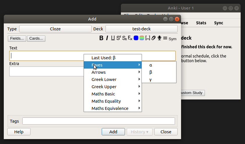Open the Arrows symbol submenu
245x144 pixels.
113,72
